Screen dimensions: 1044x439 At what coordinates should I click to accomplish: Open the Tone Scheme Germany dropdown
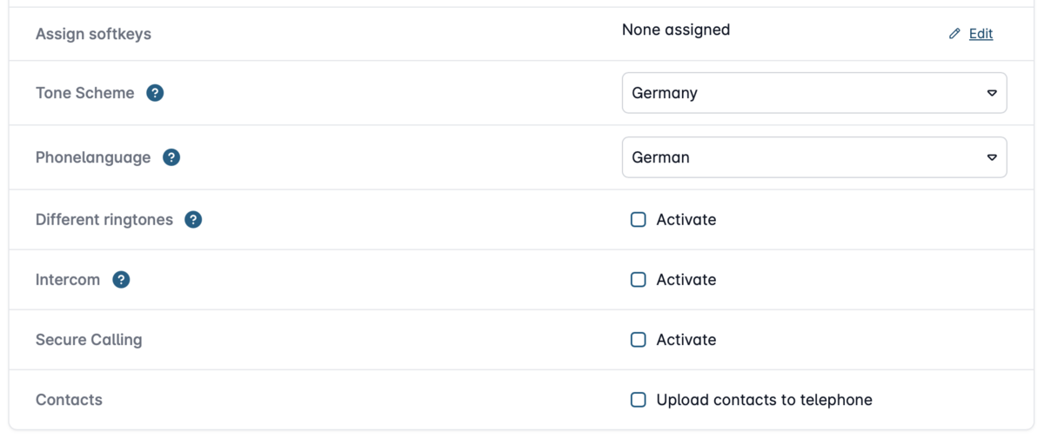click(x=814, y=93)
